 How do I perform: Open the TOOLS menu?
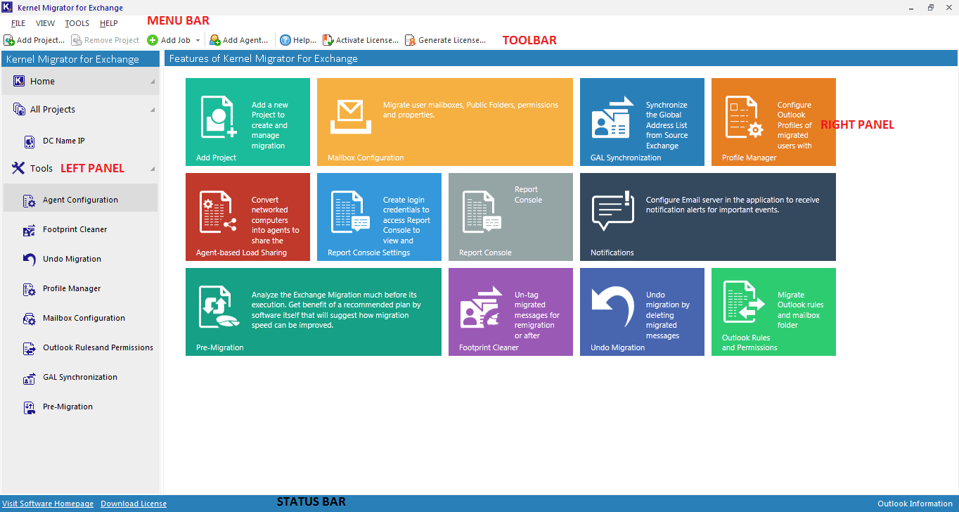click(77, 23)
